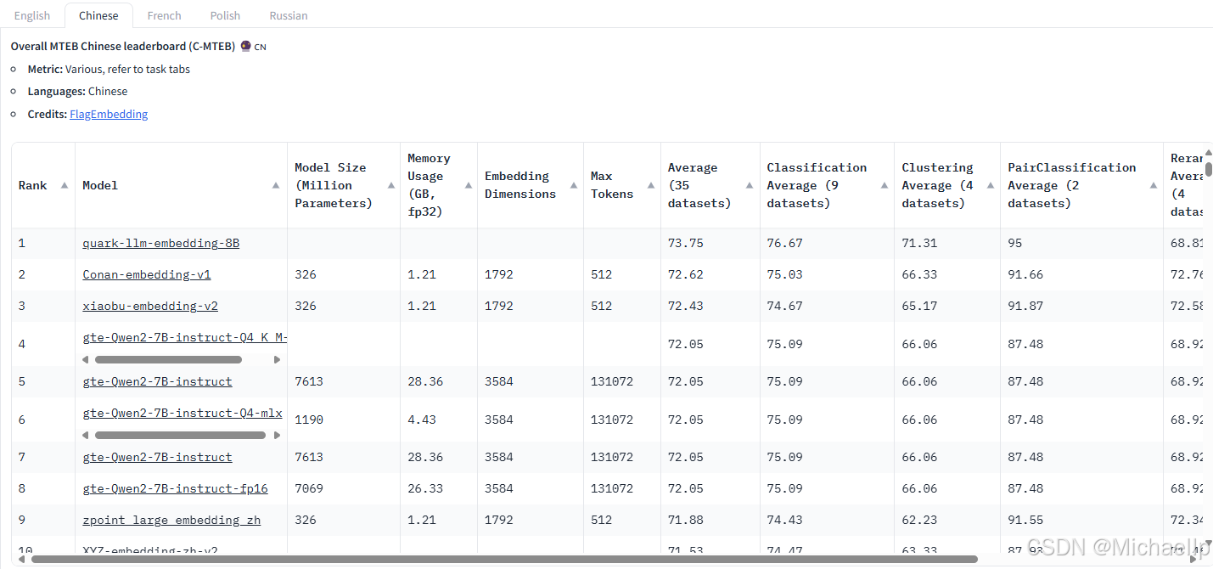Click the table's bottom horizontal scrollbar

[x=504, y=560]
